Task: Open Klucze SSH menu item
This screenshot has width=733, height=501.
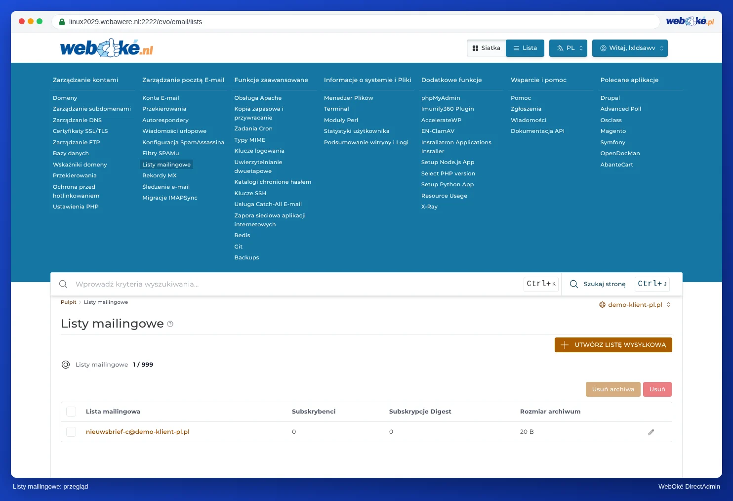Action: (250, 193)
